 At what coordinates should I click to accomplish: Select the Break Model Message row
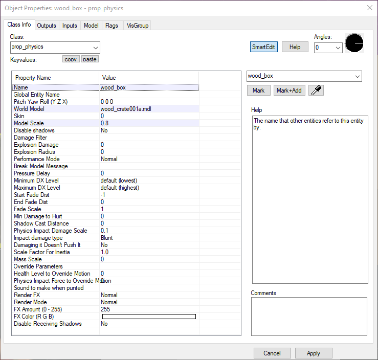(105, 166)
